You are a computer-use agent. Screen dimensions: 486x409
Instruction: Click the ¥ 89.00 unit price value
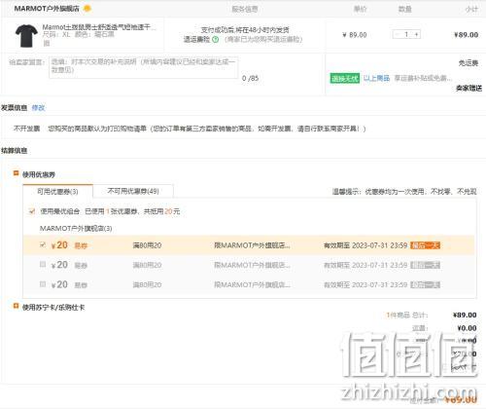coord(355,35)
